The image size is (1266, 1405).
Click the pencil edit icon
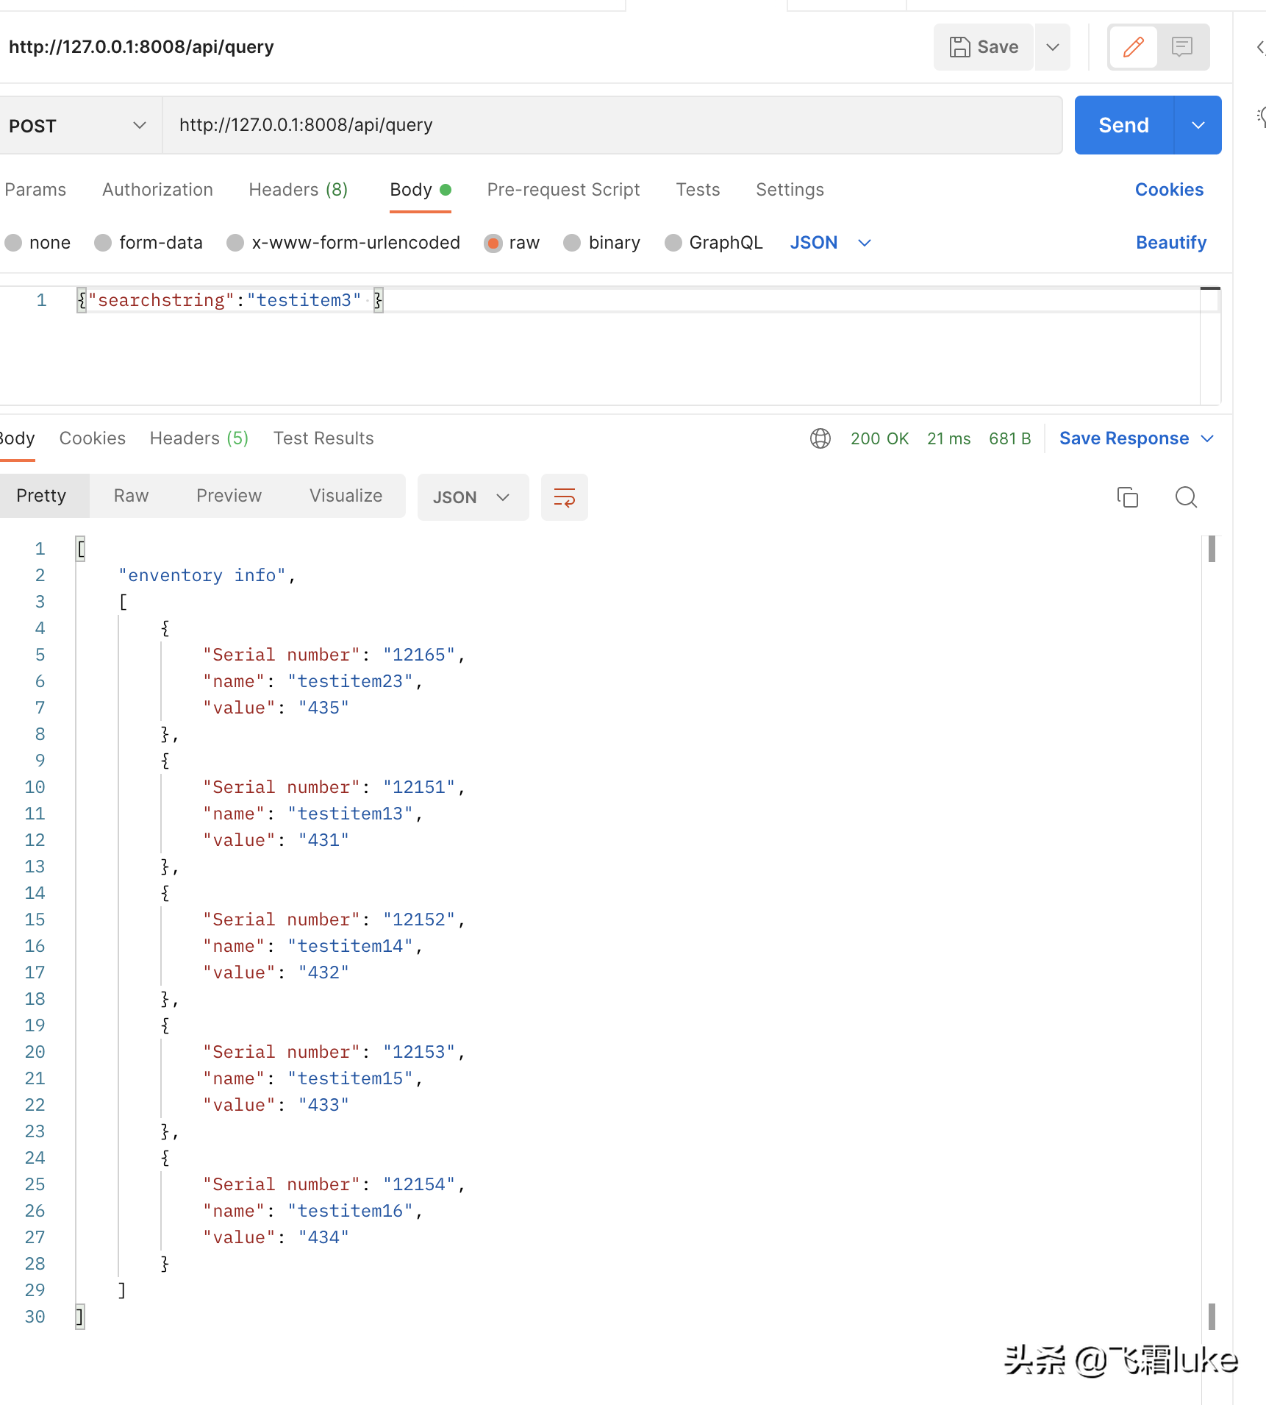(x=1133, y=47)
